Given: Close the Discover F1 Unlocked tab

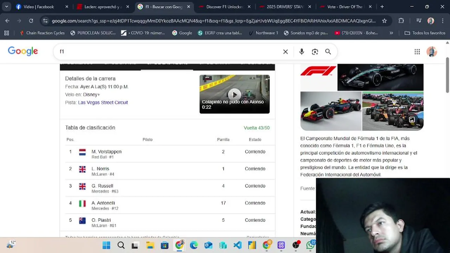Looking at the screenshot, I should [x=249, y=7].
